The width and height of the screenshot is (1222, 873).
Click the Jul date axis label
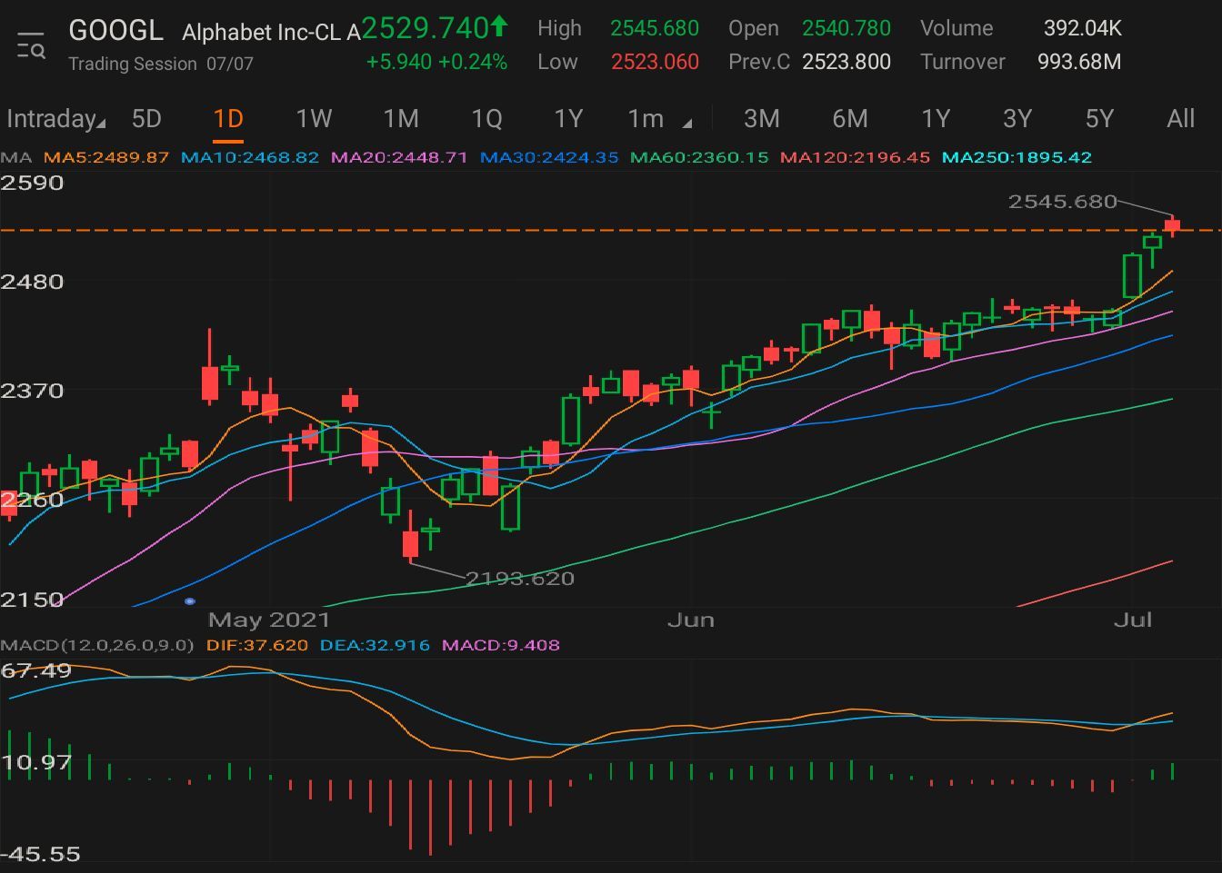pos(1133,620)
